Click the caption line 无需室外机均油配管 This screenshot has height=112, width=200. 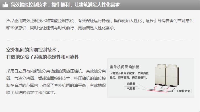(129, 73)
